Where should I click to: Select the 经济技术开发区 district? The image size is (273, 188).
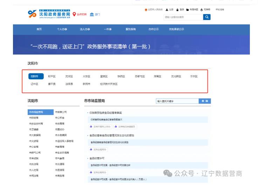[x=109, y=84]
